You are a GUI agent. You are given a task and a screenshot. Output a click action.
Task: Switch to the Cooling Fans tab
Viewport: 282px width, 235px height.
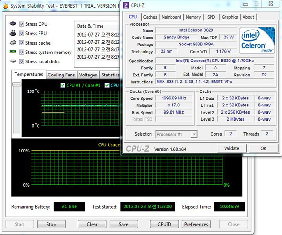pyautogui.click(x=61, y=75)
